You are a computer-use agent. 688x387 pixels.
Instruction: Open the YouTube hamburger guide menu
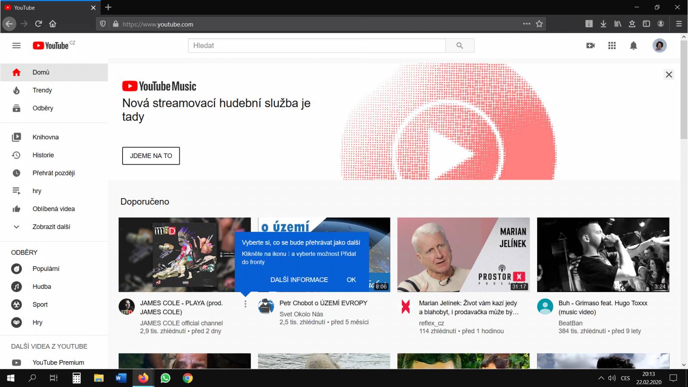16,46
